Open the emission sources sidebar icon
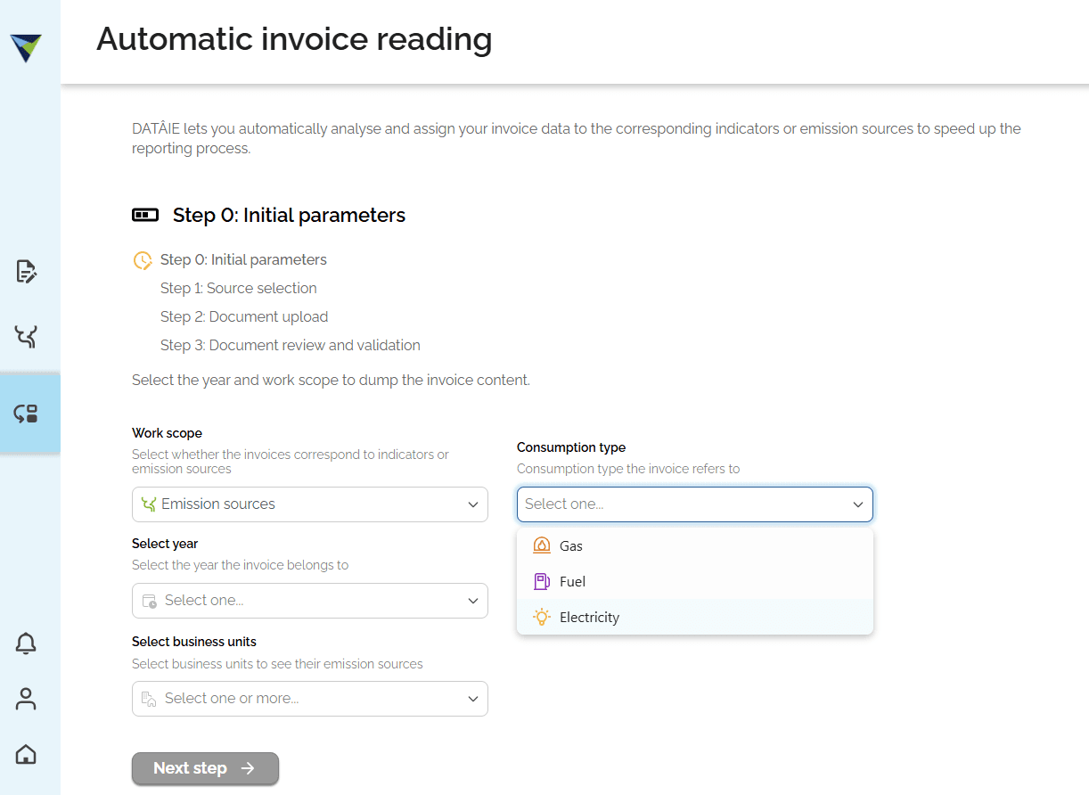Viewport: 1089px width, 795px height. pos(26,337)
